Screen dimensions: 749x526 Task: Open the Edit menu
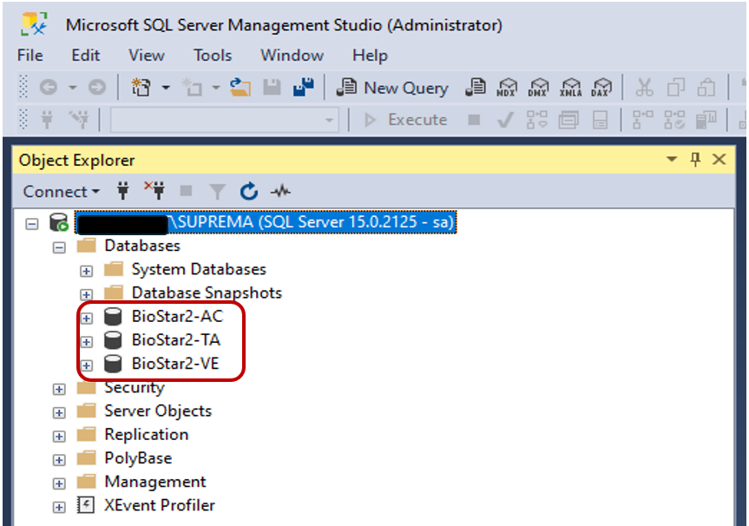click(x=86, y=56)
